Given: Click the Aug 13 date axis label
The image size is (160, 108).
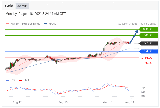Looking at the screenshot, I should click(63, 102).
